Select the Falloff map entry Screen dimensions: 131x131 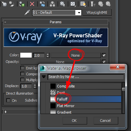click(x=85, y=99)
